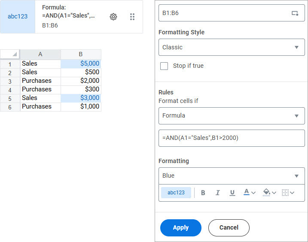The width and height of the screenshot is (308, 242).
Task: Click the AND formula input field
Action: point(232,138)
